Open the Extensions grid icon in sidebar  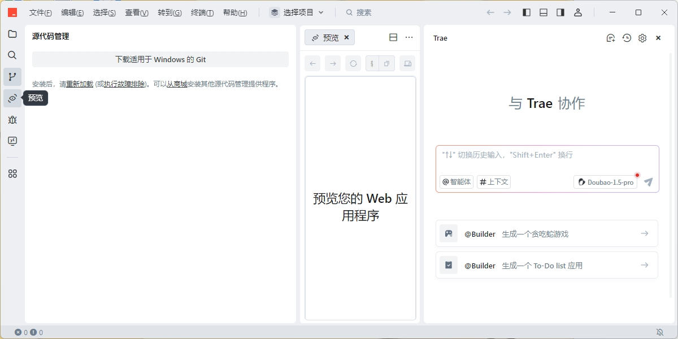coord(12,174)
